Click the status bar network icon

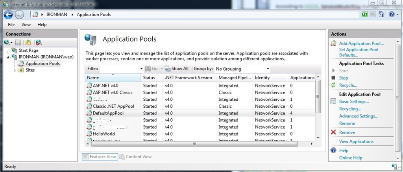[x=394, y=167]
